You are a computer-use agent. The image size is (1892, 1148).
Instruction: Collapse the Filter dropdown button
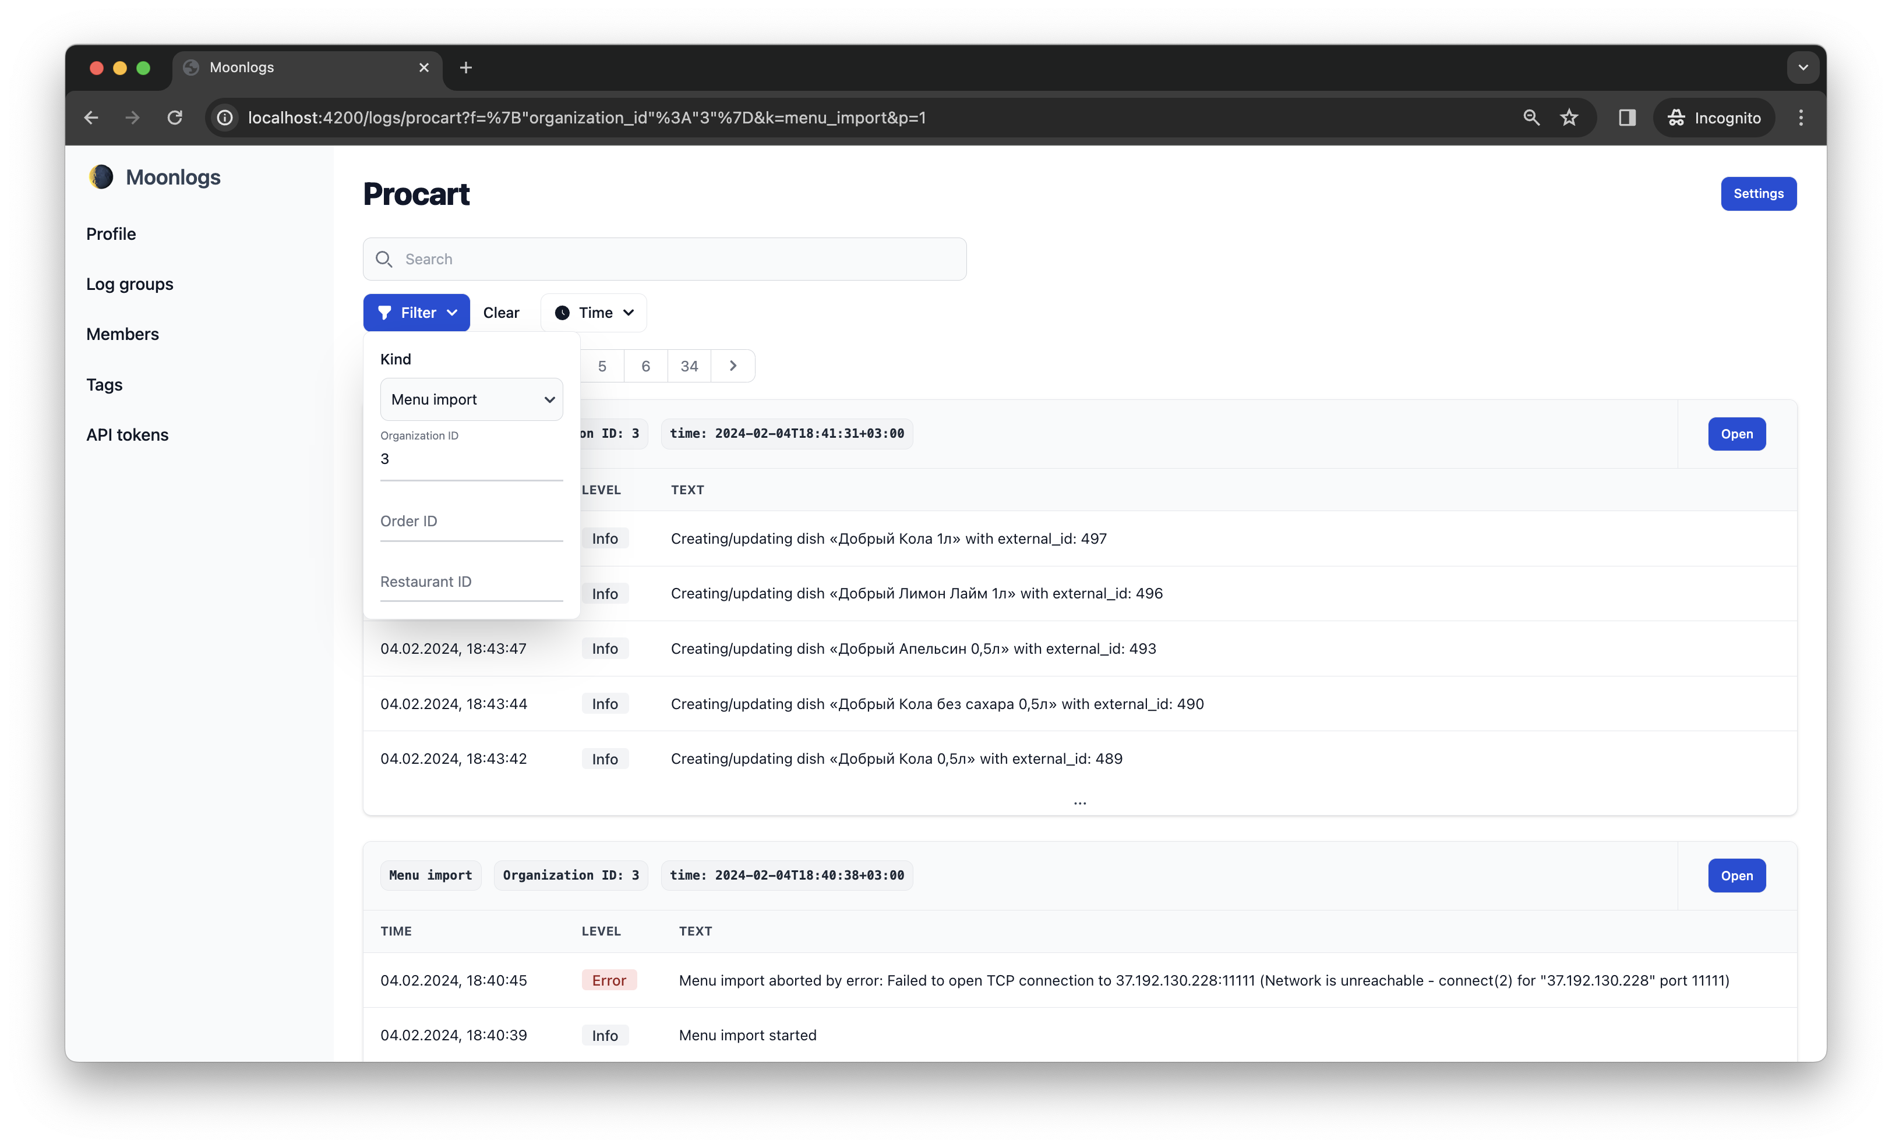tap(416, 312)
